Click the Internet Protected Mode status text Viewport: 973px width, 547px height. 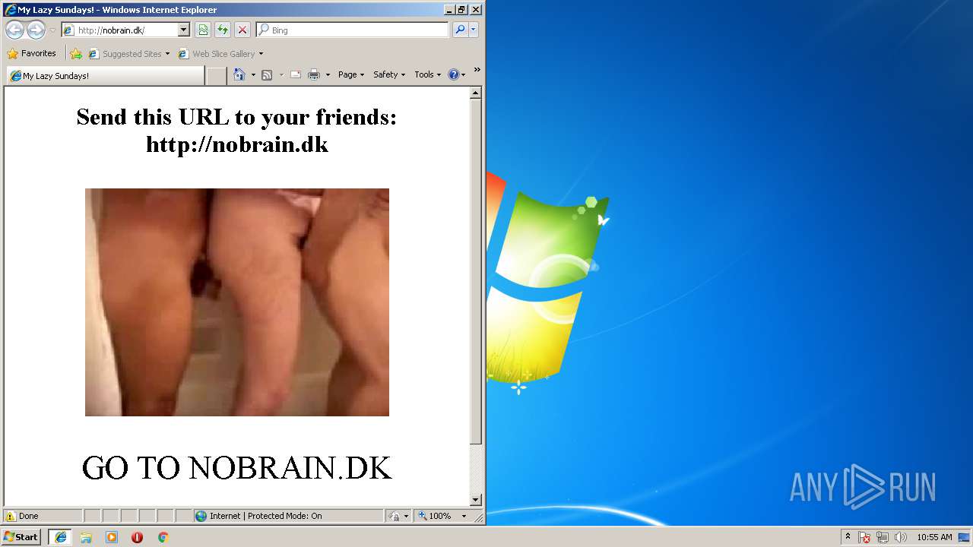pyautogui.click(x=266, y=516)
